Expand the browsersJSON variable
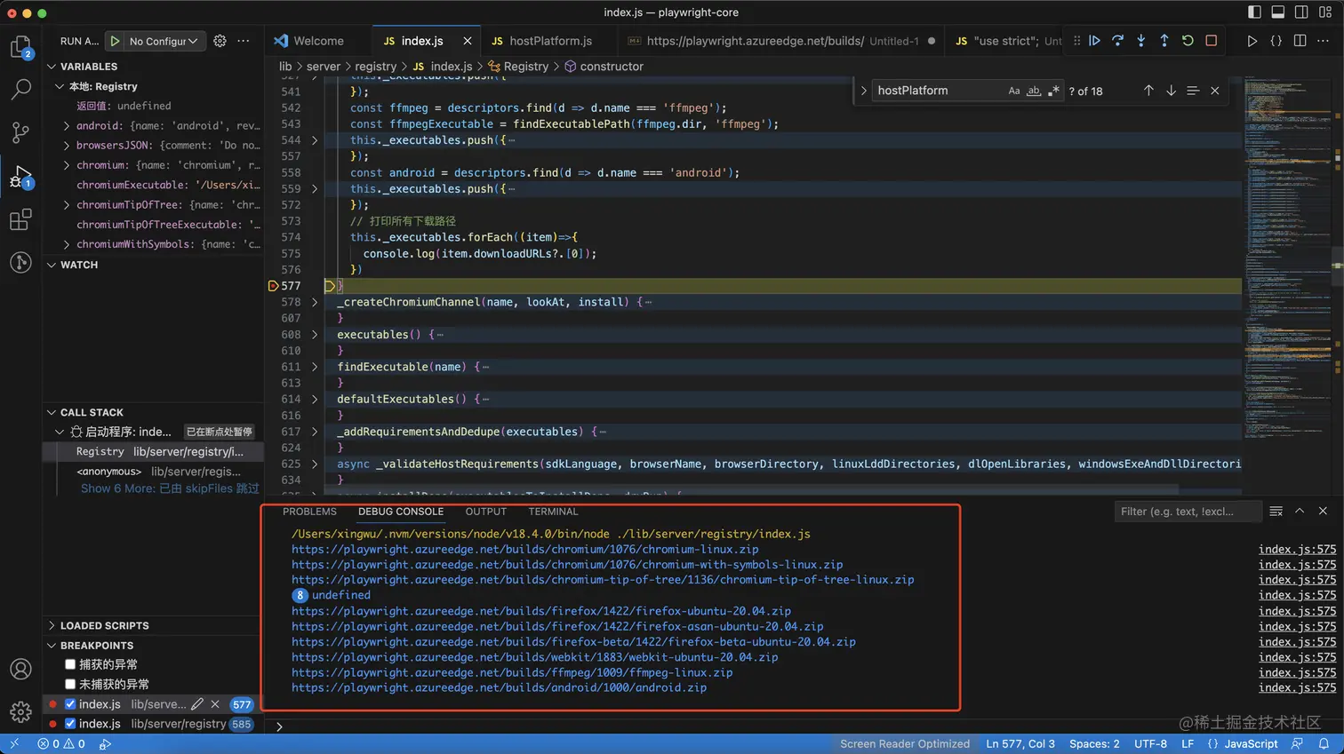 [x=67, y=146]
